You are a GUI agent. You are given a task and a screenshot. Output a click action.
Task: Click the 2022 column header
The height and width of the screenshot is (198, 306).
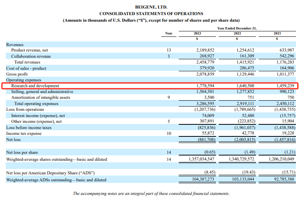point(237,33)
